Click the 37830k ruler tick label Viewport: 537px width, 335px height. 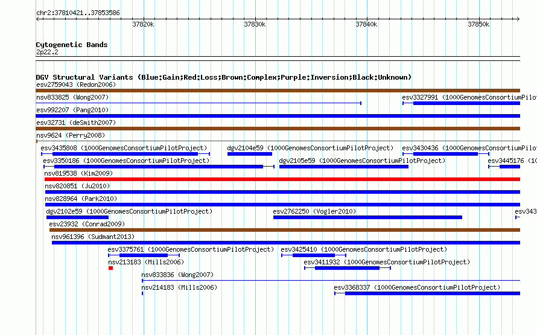point(255,24)
